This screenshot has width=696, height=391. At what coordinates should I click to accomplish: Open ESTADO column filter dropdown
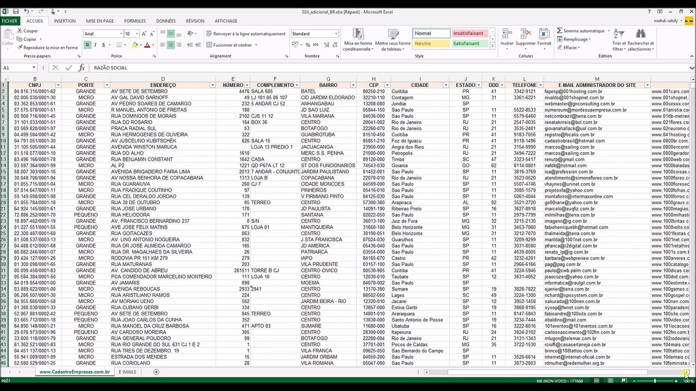click(479, 85)
